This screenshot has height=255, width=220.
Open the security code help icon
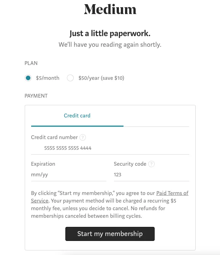(151, 164)
